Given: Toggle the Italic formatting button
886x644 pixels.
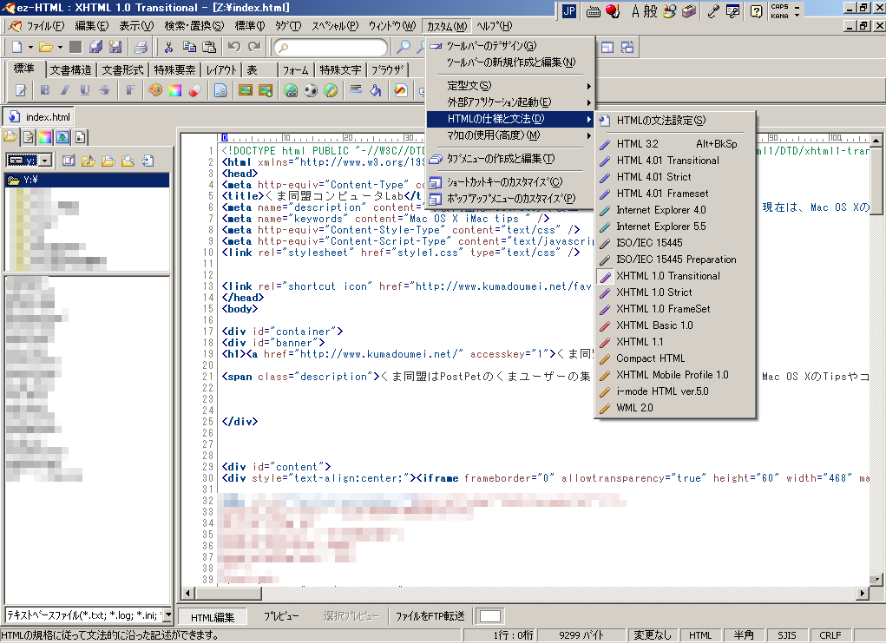Looking at the screenshot, I should pyautogui.click(x=65, y=90).
